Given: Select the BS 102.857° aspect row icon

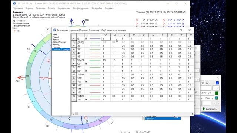Looking at the screenshot, I should coord(74,75).
